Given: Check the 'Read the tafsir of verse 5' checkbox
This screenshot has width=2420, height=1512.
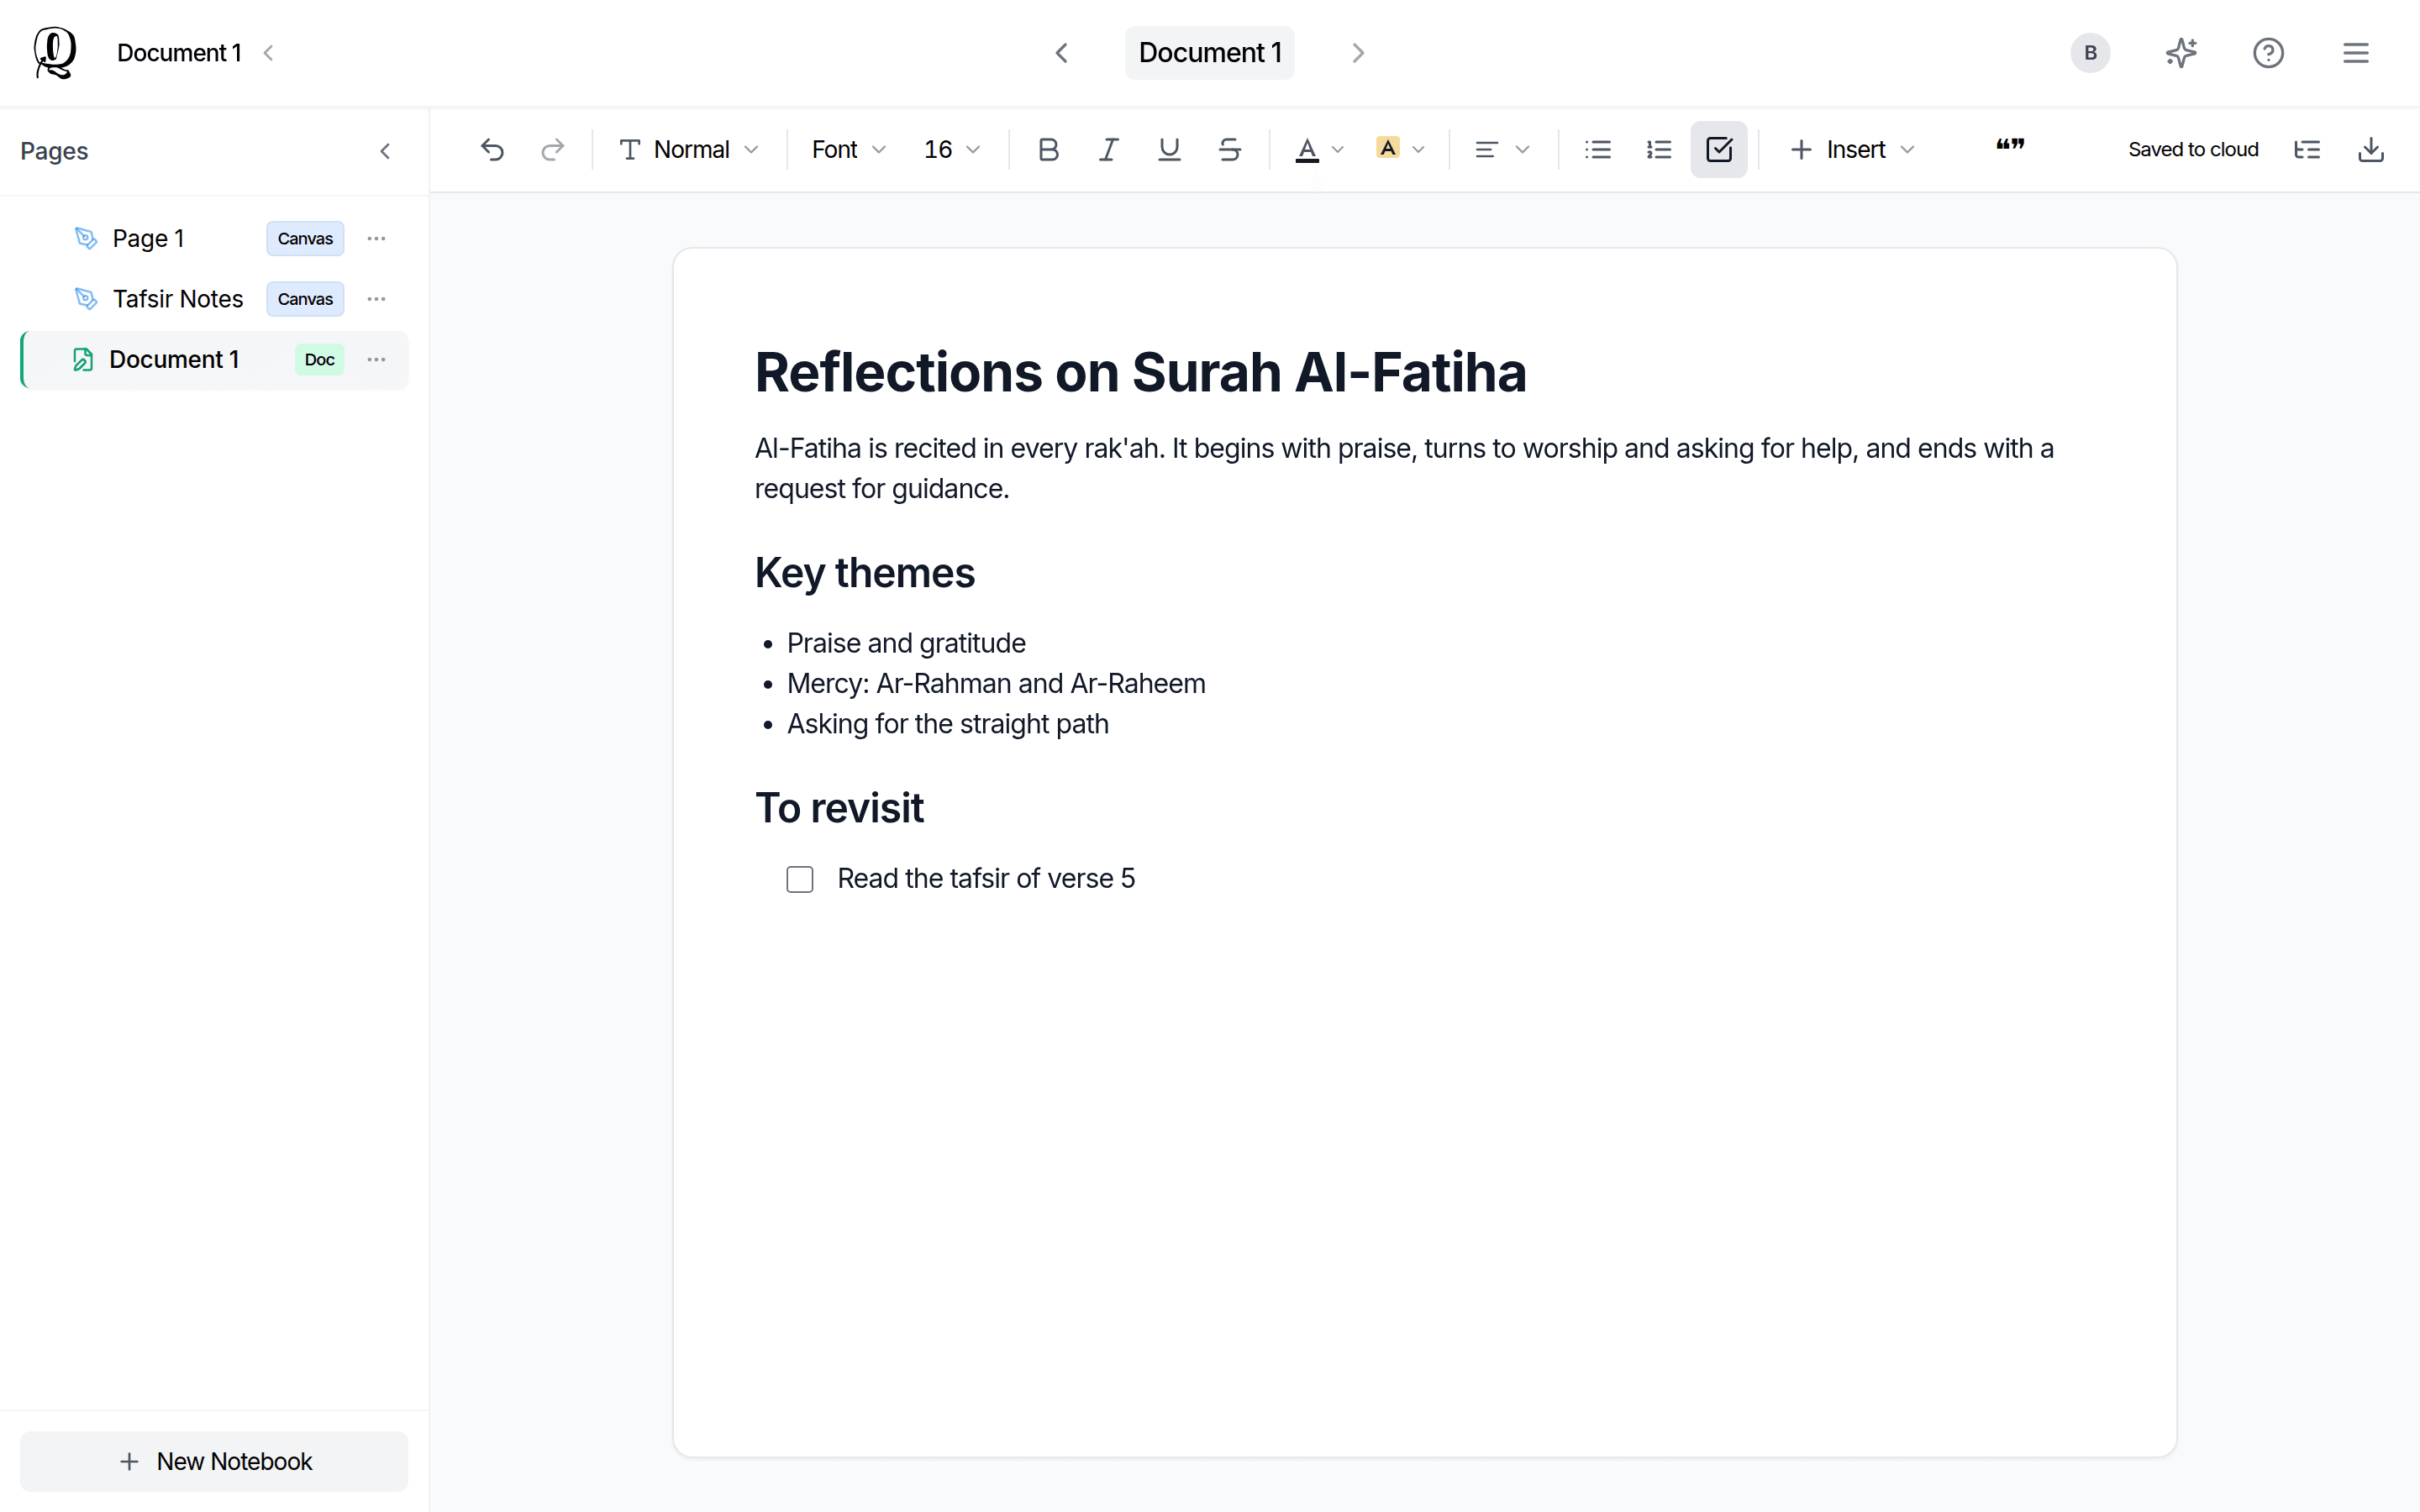Looking at the screenshot, I should tap(800, 879).
